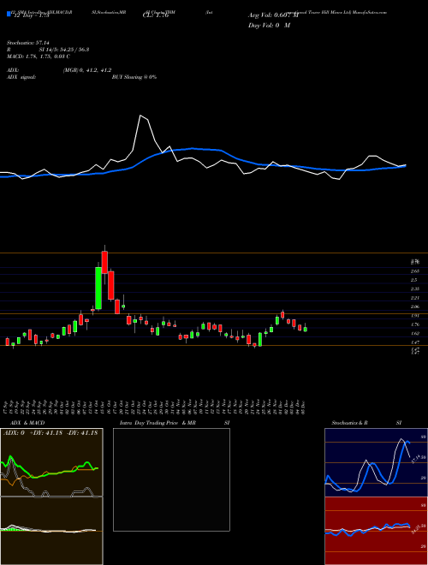Viewport: 428px width, 565px height.
Task: Open the ADX indicator chart with green line
Action: point(51,462)
